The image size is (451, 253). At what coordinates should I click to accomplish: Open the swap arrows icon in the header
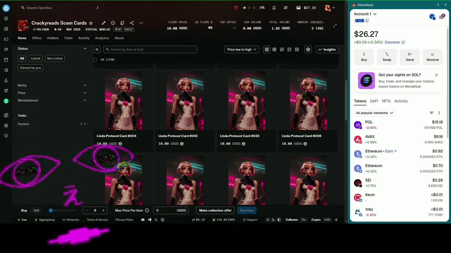(x=285, y=8)
